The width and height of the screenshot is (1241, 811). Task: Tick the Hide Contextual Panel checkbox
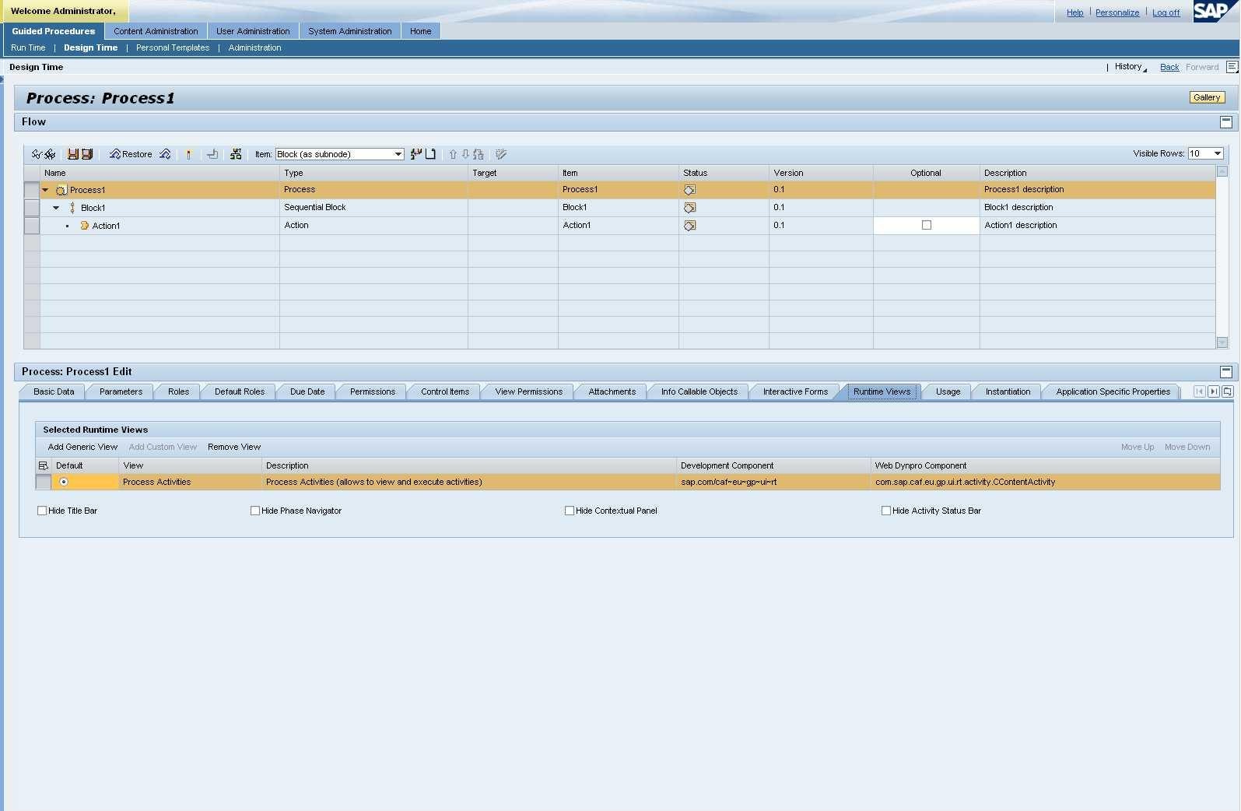570,511
